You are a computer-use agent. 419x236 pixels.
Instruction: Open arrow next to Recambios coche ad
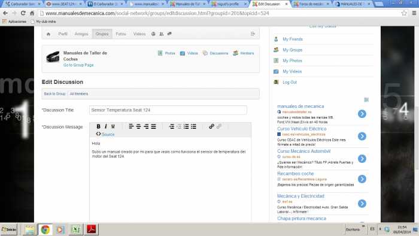coord(362,179)
